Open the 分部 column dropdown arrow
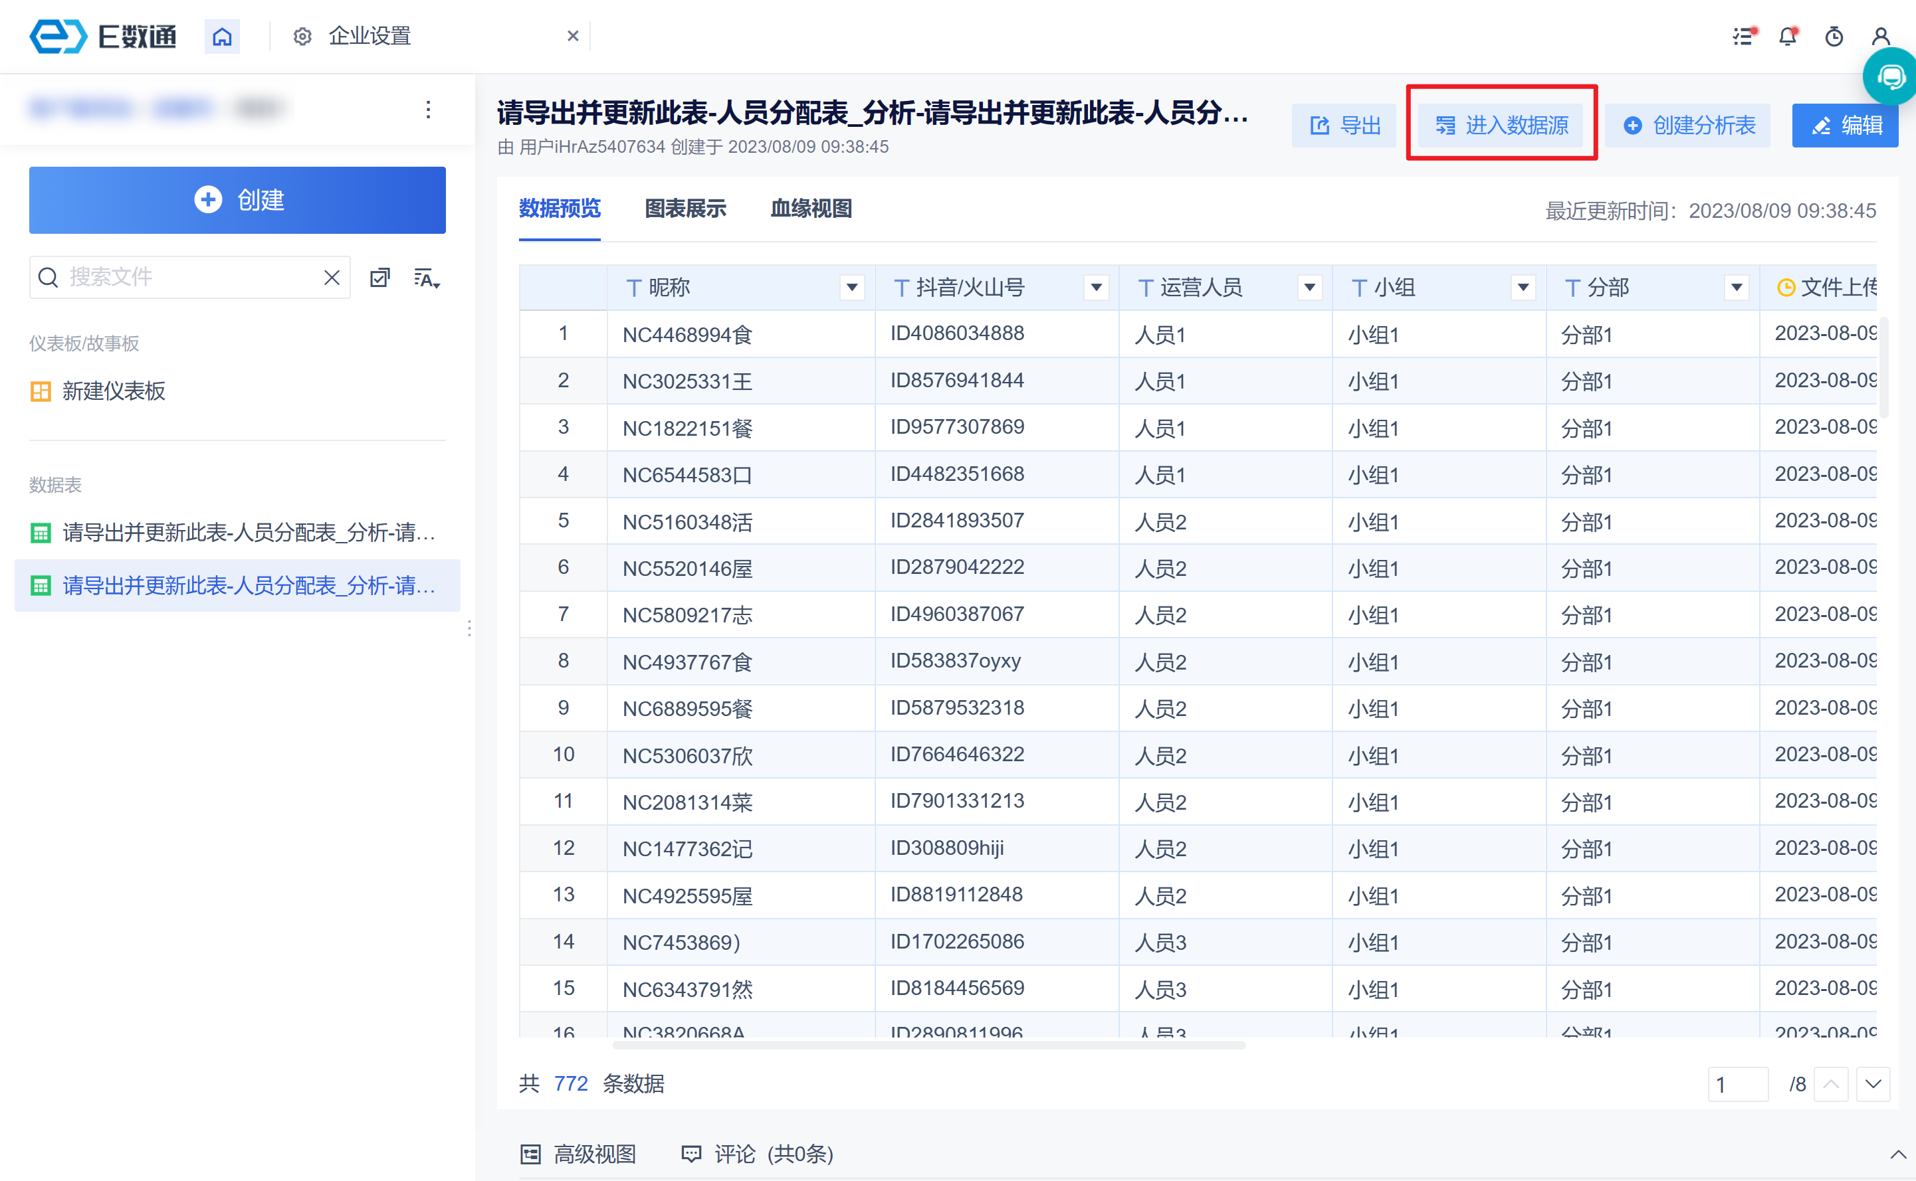 [1737, 288]
